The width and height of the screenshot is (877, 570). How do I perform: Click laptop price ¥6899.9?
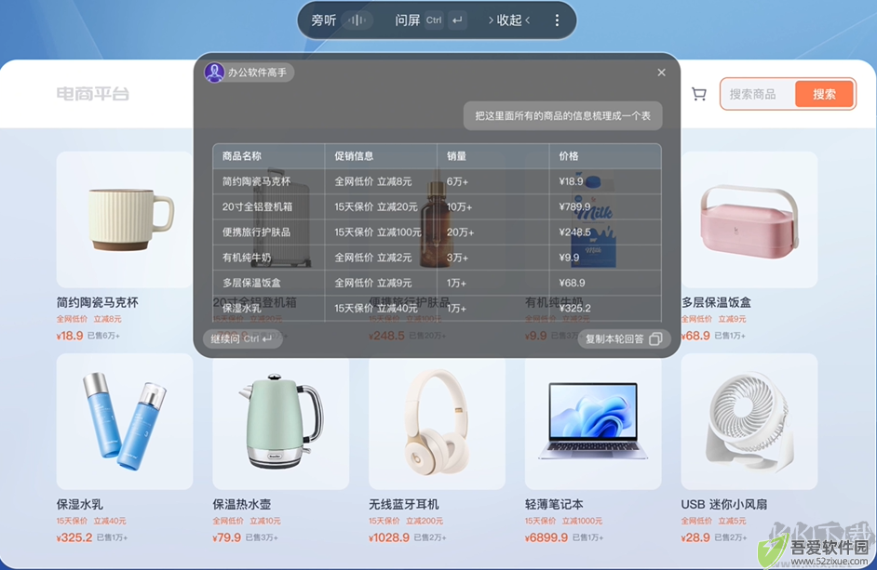tap(546, 537)
